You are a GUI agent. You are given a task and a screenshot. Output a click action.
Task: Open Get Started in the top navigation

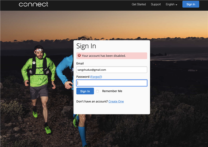click(x=139, y=4)
